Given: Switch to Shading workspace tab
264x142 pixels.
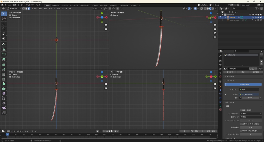Looking at the screenshot, I should point(95,5).
